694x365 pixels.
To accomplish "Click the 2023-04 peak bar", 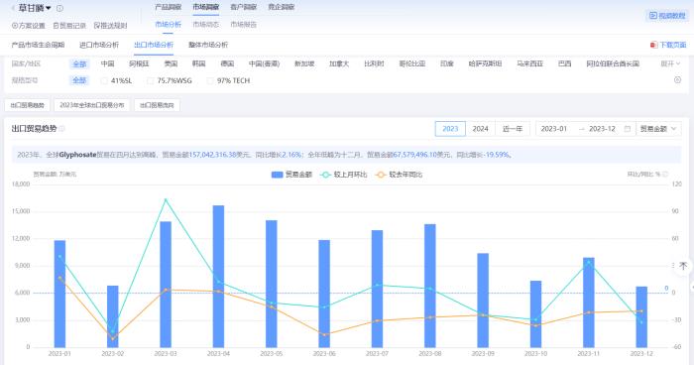I will [x=218, y=277].
